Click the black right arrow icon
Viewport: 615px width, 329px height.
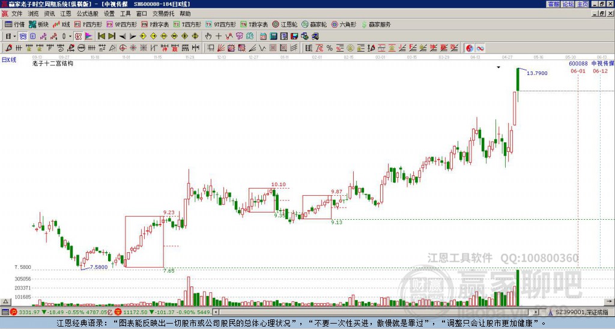click(133, 37)
